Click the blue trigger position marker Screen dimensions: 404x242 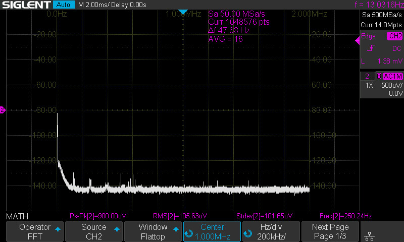coord(183,12)
